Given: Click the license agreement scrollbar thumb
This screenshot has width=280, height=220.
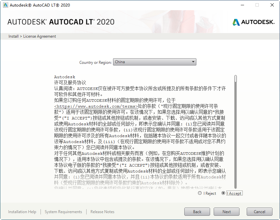Looking at the screenshot, I should 236,79.
